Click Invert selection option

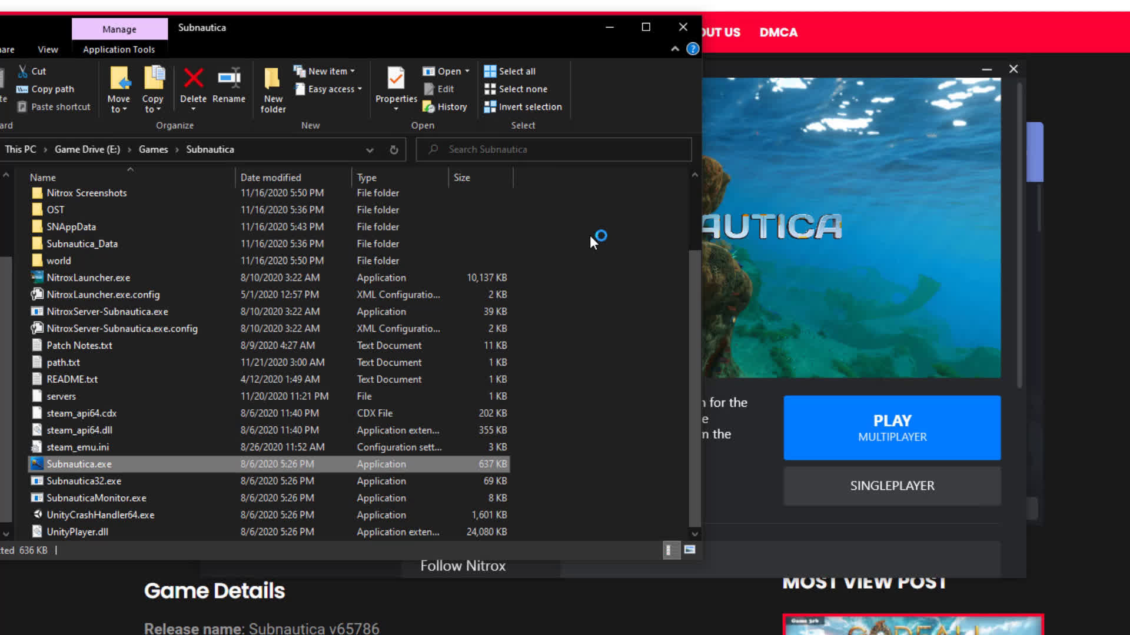pyautogui.click(x=523, y=107)
